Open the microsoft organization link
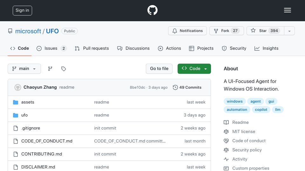This screenshot has width=305, height=171. click(28, 31)
